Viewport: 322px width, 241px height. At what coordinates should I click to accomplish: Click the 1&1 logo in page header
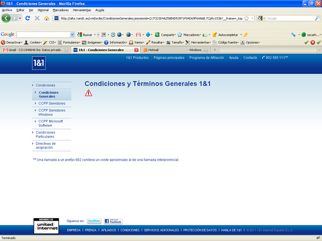click(39, 63)
